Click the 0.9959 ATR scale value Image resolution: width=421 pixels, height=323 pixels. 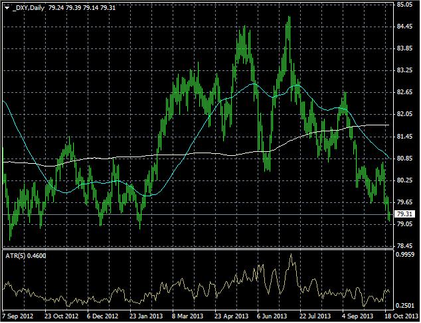pyautogui.click(x=404, y=255)
